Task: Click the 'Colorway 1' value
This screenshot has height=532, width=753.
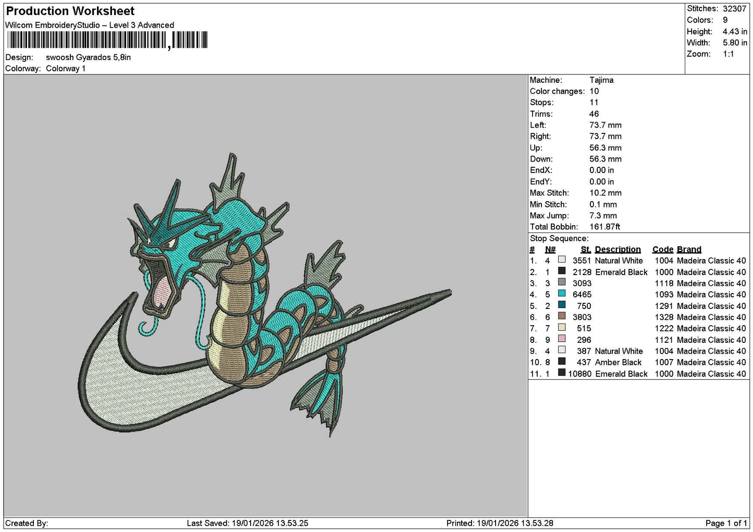Action: [66, 68]
